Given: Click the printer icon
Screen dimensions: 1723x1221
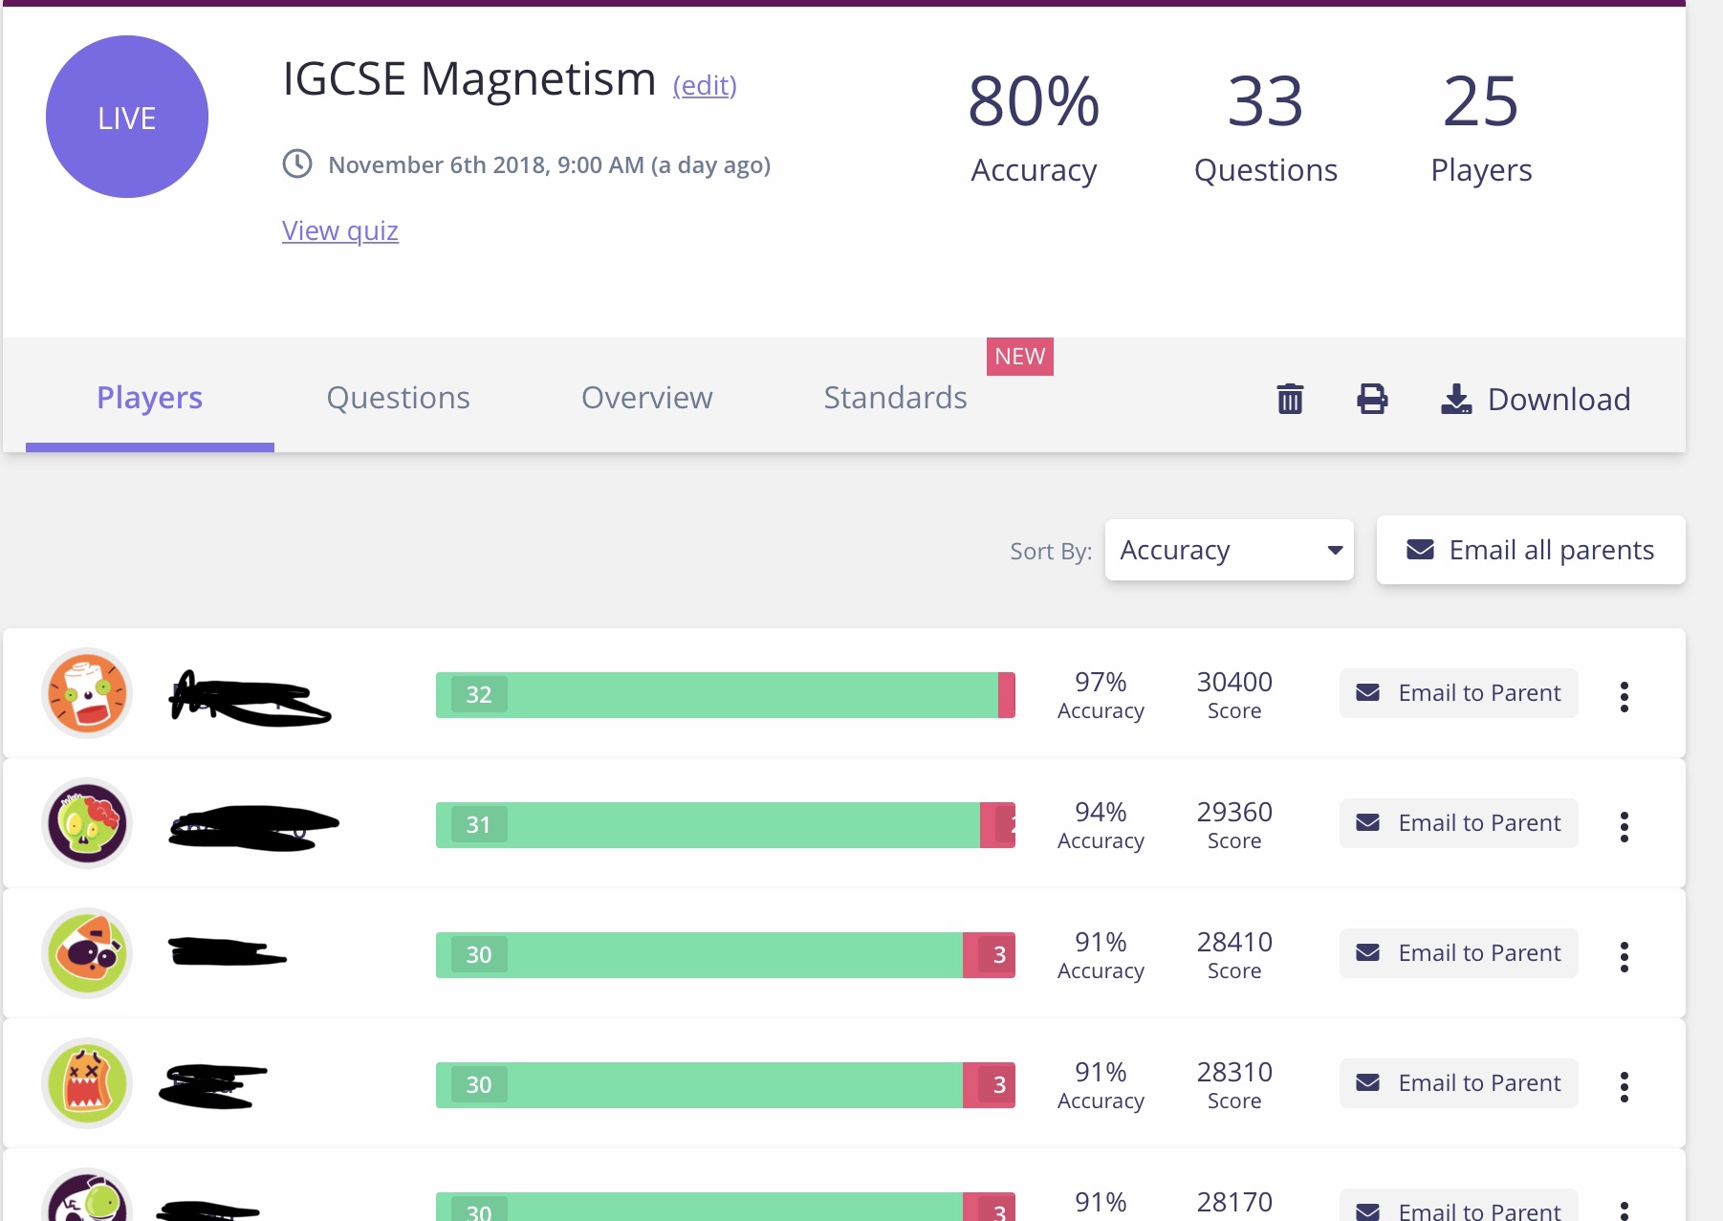Looking at the screenshot, I should [1372, 399].
